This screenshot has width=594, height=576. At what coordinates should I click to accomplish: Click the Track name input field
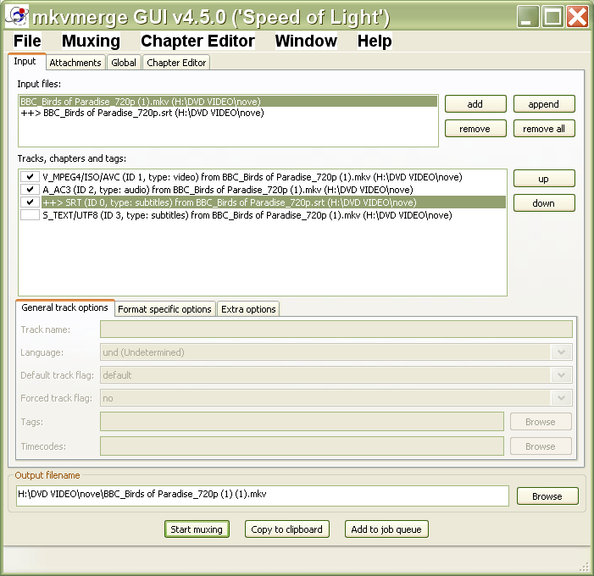[336, 330]
